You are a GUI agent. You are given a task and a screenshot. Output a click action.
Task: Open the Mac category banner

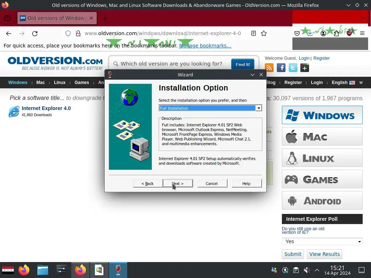(322, 136)
